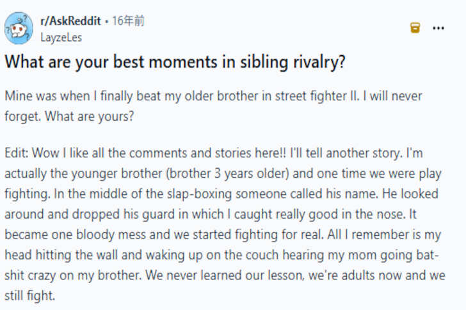The image size is (466, 310).
Task: Click the 16年前 post timestamp
Action: [128, 21]
